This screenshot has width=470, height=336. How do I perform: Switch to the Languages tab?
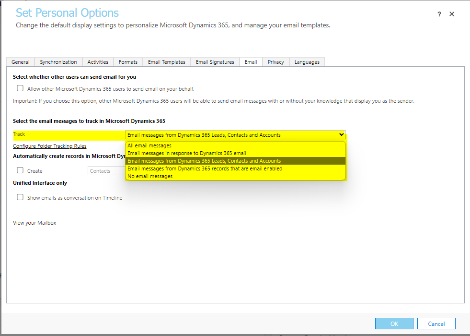pos(307,62)
